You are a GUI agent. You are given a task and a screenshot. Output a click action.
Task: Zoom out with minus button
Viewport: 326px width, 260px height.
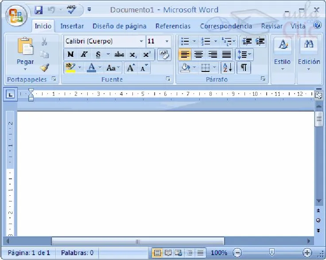point(237,253)
